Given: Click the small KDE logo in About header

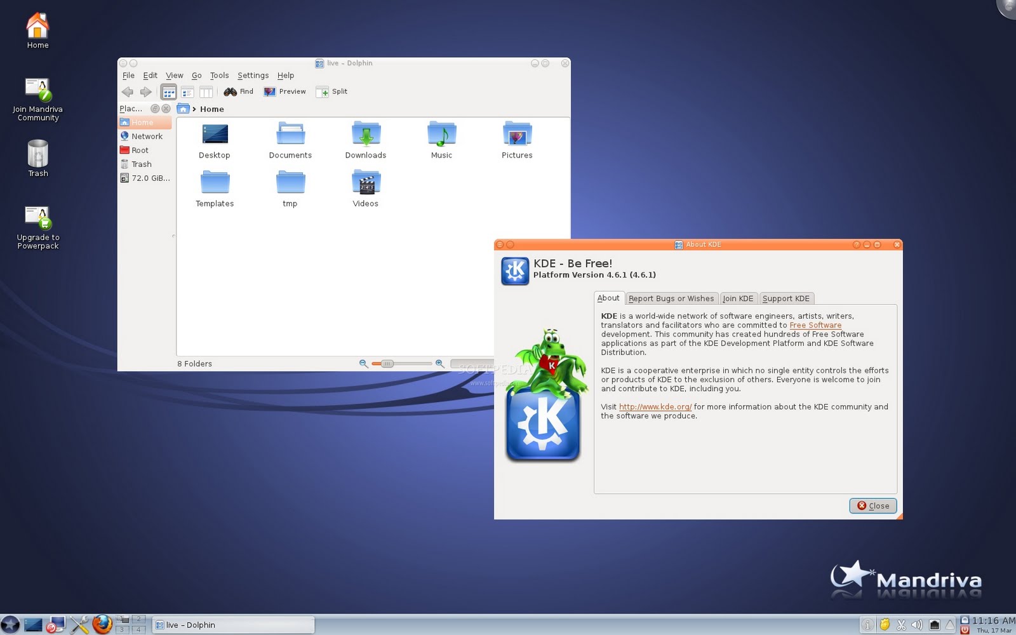Looking at the screenshot, I should point(515,271).
